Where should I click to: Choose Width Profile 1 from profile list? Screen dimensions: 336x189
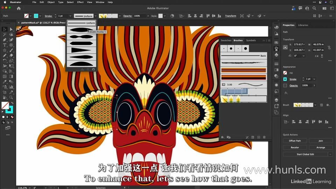tap(82, 30)
